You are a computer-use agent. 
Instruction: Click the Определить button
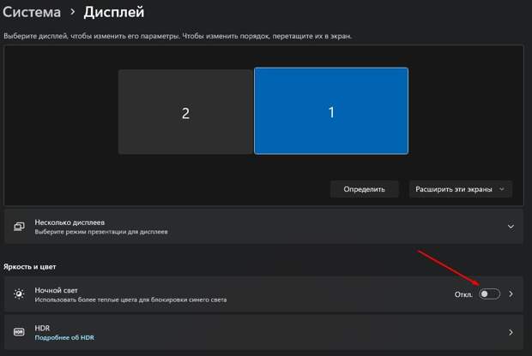(x=364, y=189)
